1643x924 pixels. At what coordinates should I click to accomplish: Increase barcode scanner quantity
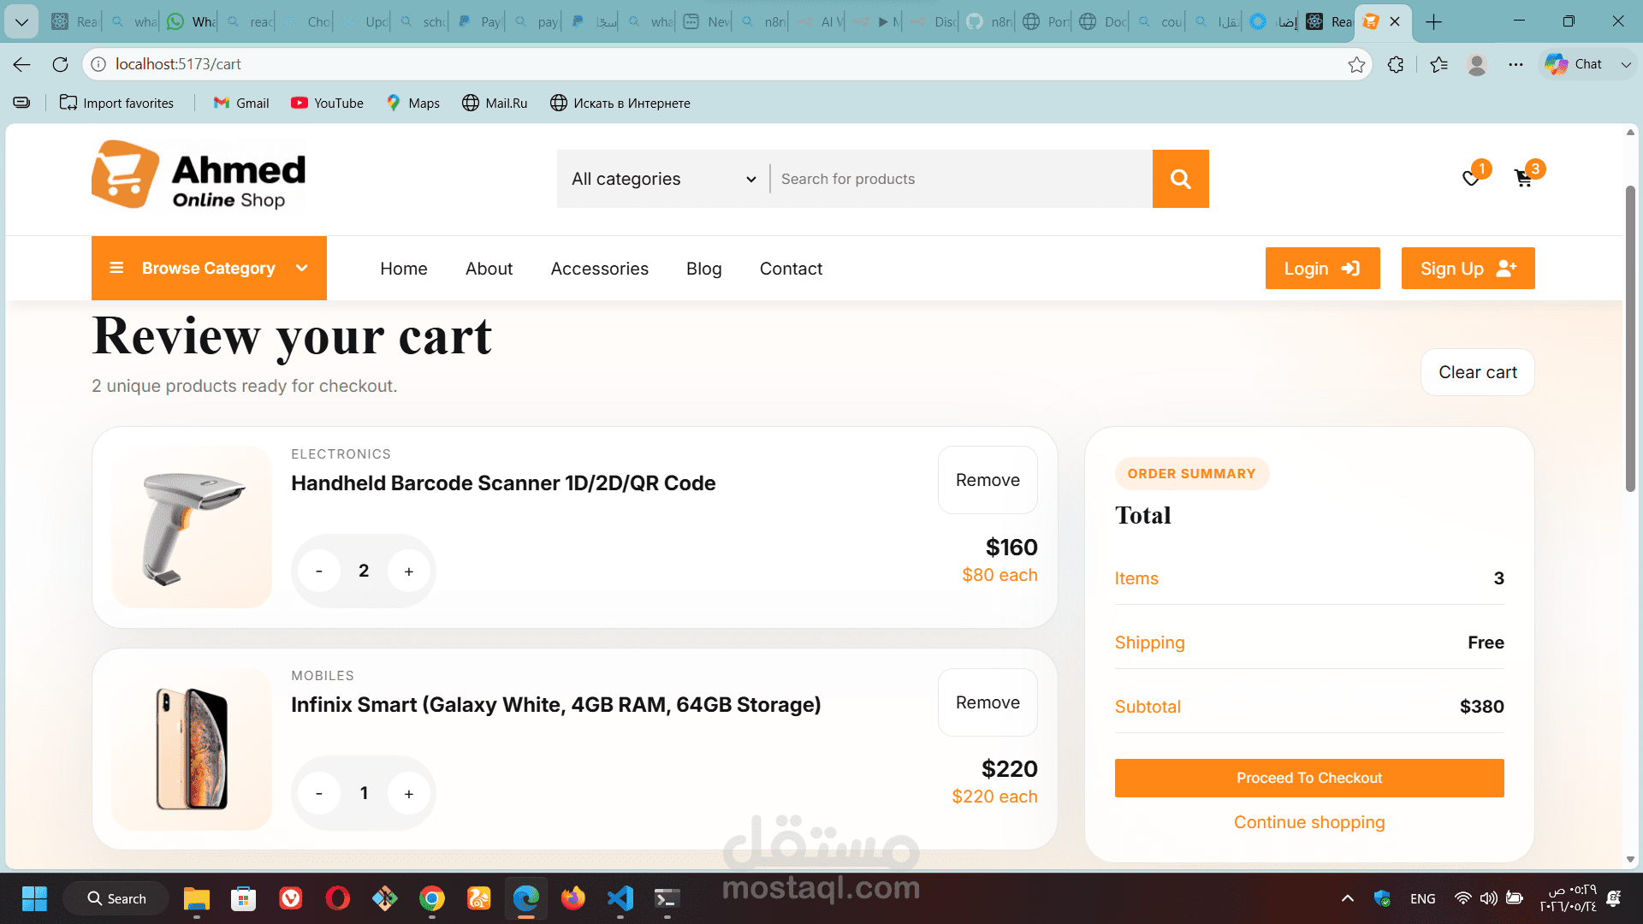(409, 572)
